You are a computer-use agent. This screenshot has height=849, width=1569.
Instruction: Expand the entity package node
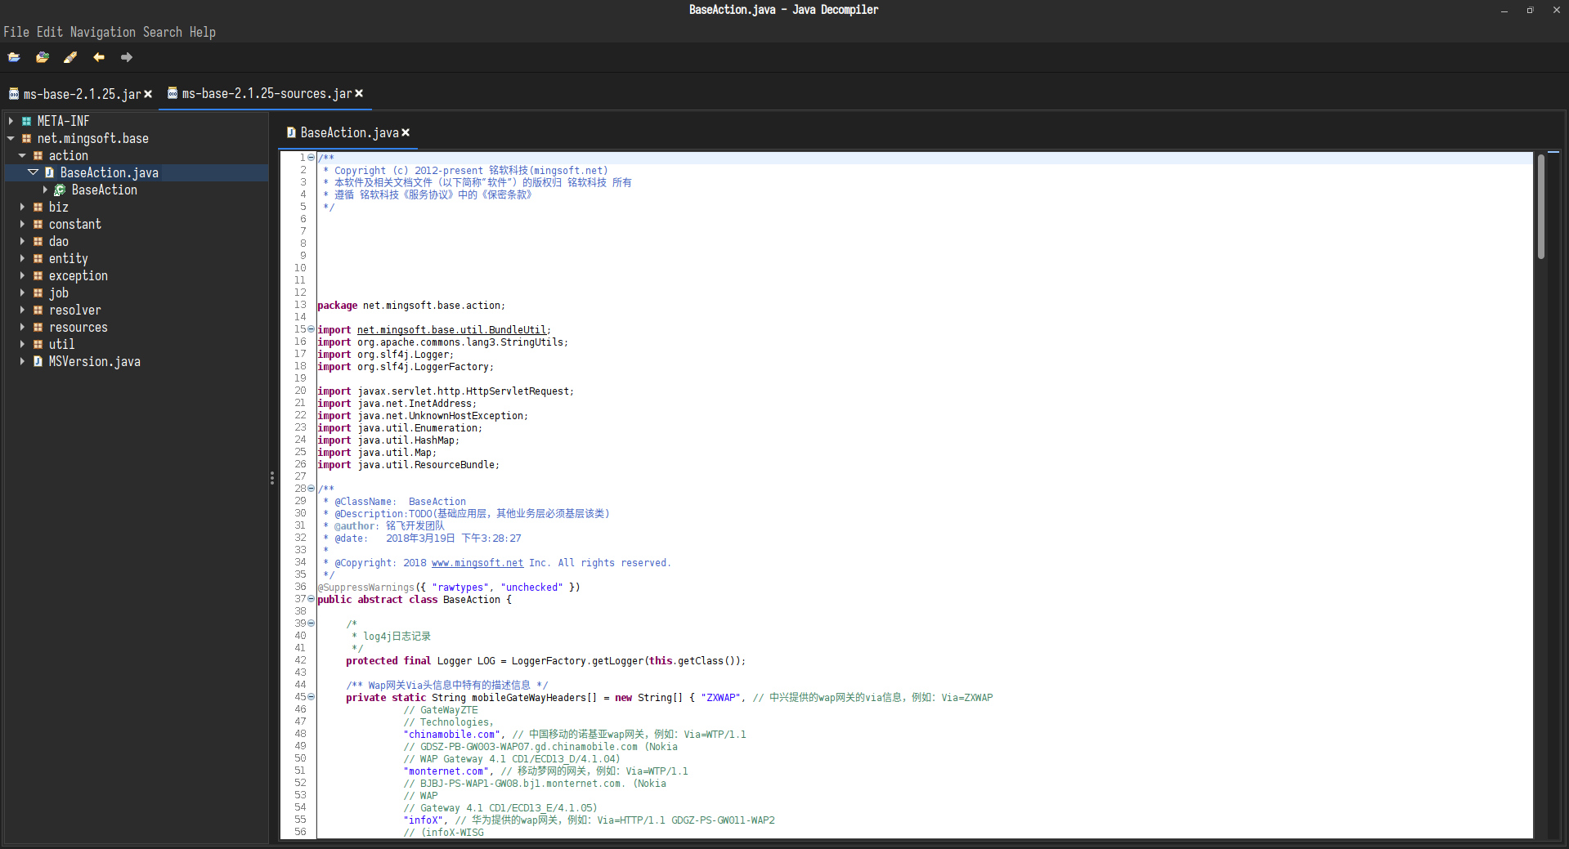coord(22,258)
